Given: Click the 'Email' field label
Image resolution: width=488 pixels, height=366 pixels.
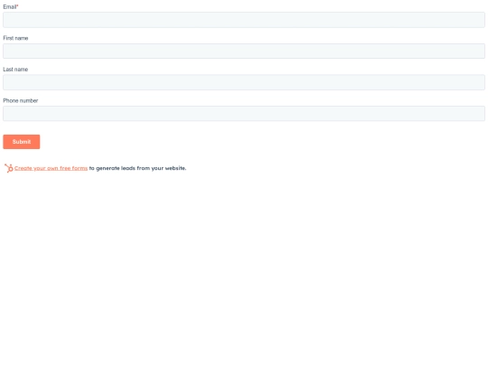Looking at the screenshot, I should (x=11, y=7).
